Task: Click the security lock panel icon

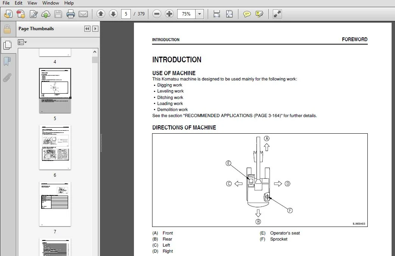Action: pos(7,29)
